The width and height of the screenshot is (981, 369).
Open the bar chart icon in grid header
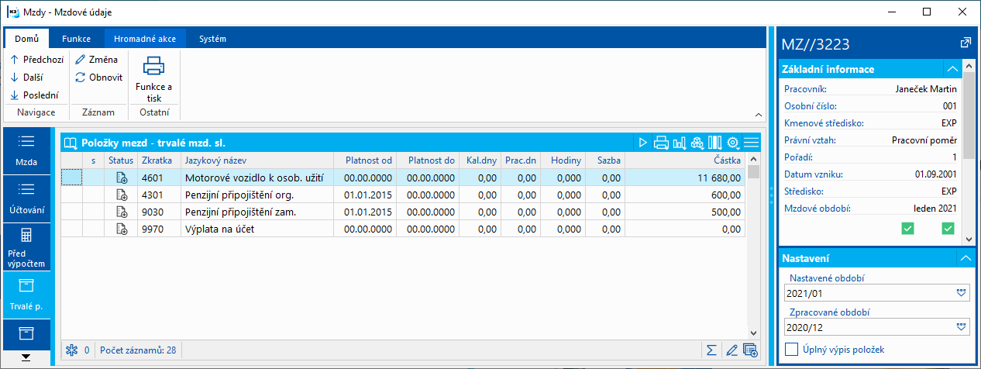pyautogui.click(x=680, y=143)
